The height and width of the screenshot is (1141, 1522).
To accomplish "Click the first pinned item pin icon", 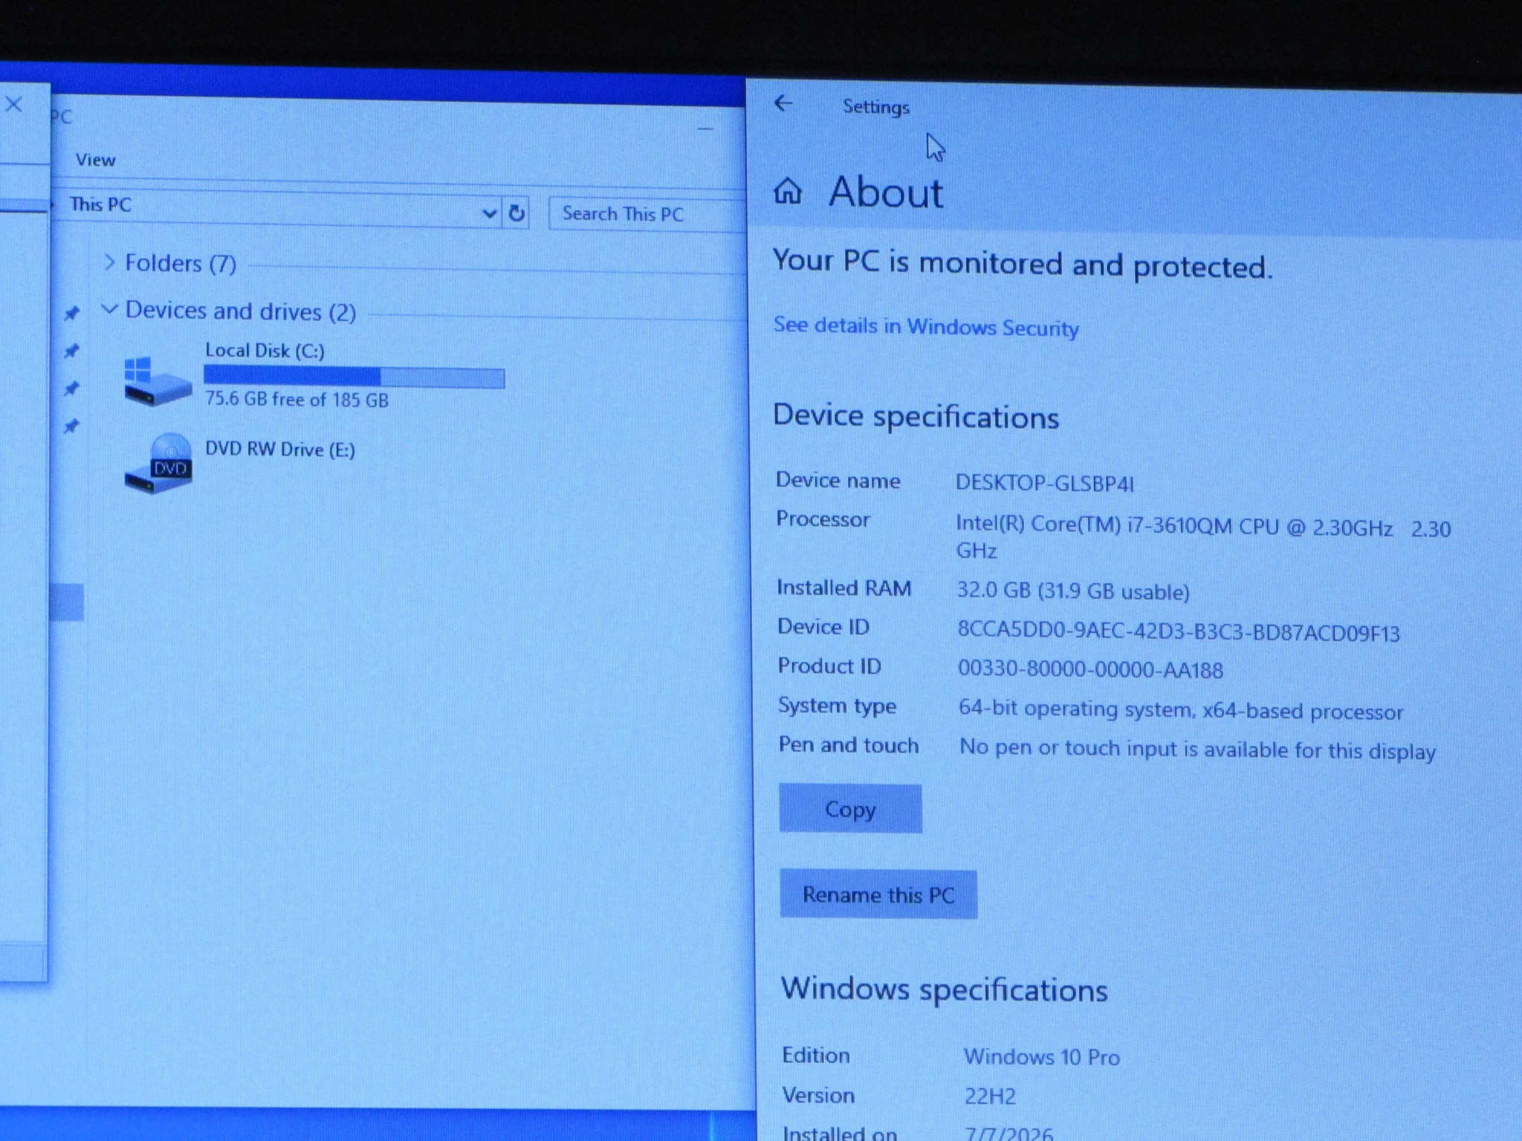I will click(71, 313).
